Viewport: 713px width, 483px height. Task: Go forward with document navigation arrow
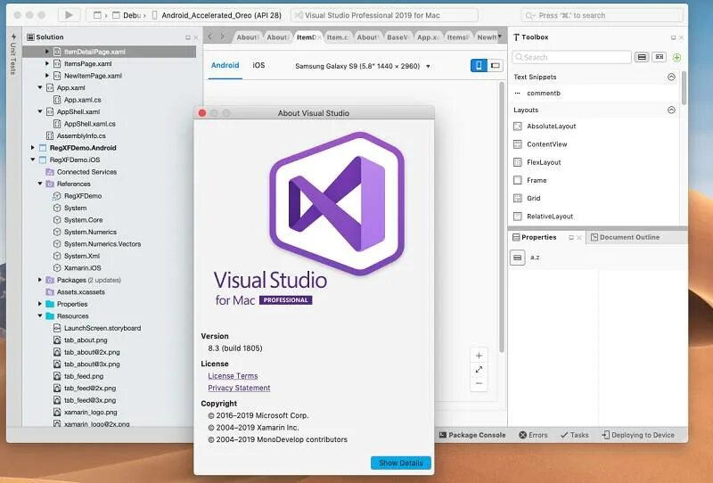pyautogui.click(x=222, y=37)
